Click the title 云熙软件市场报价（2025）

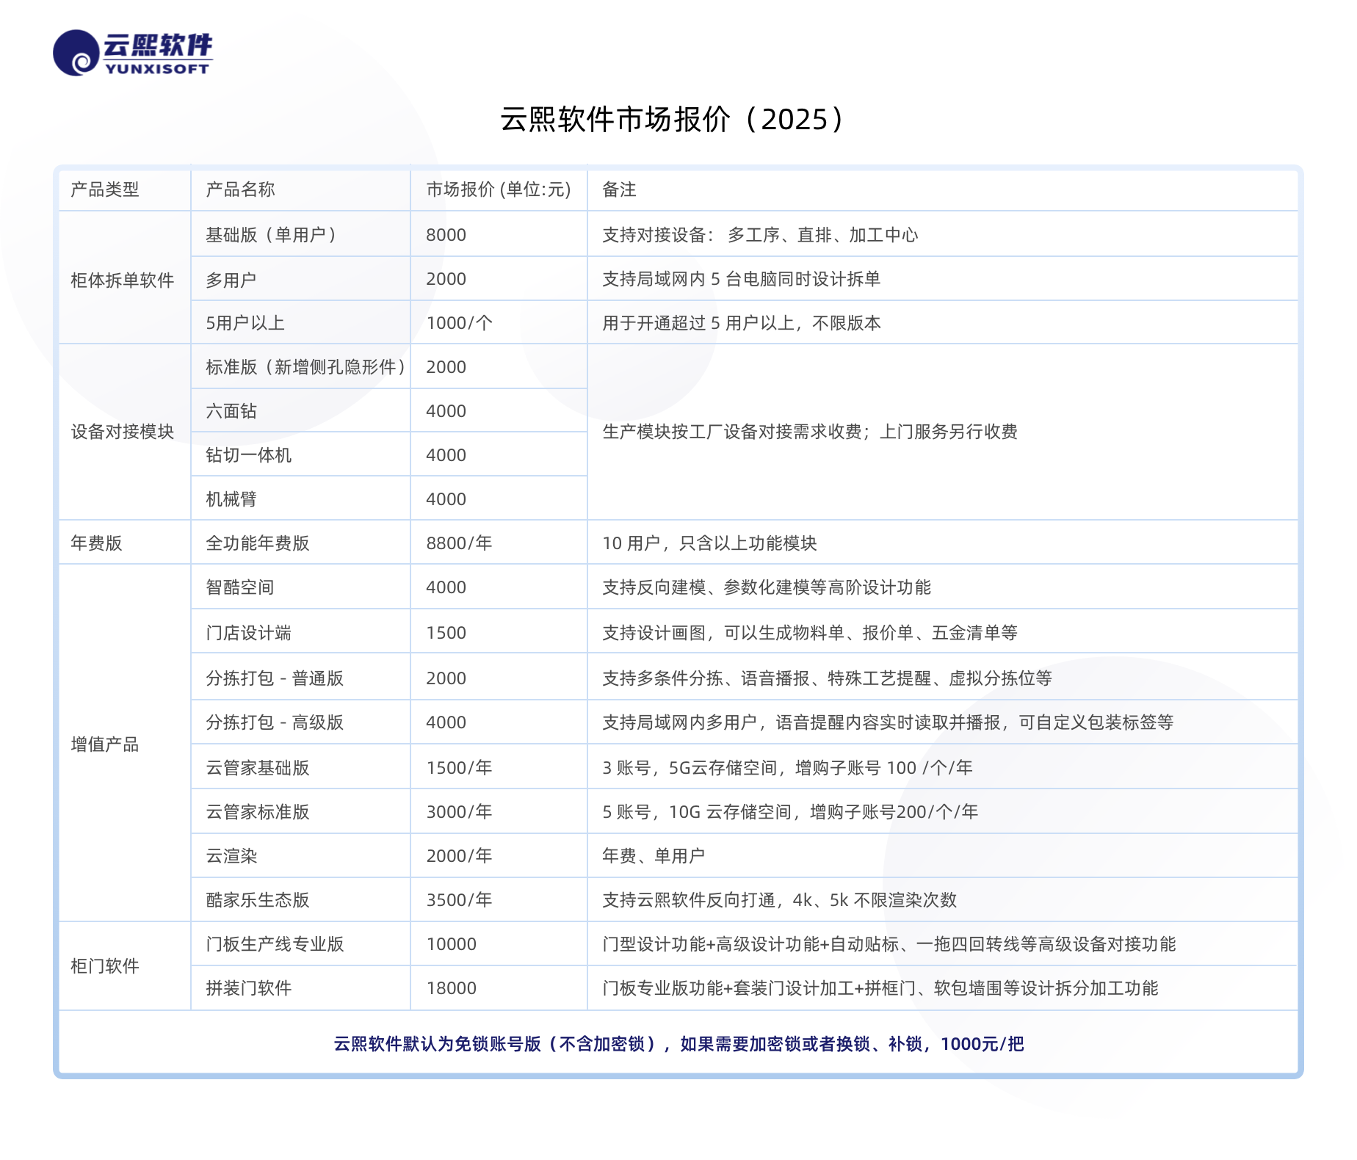pos(673,119)
